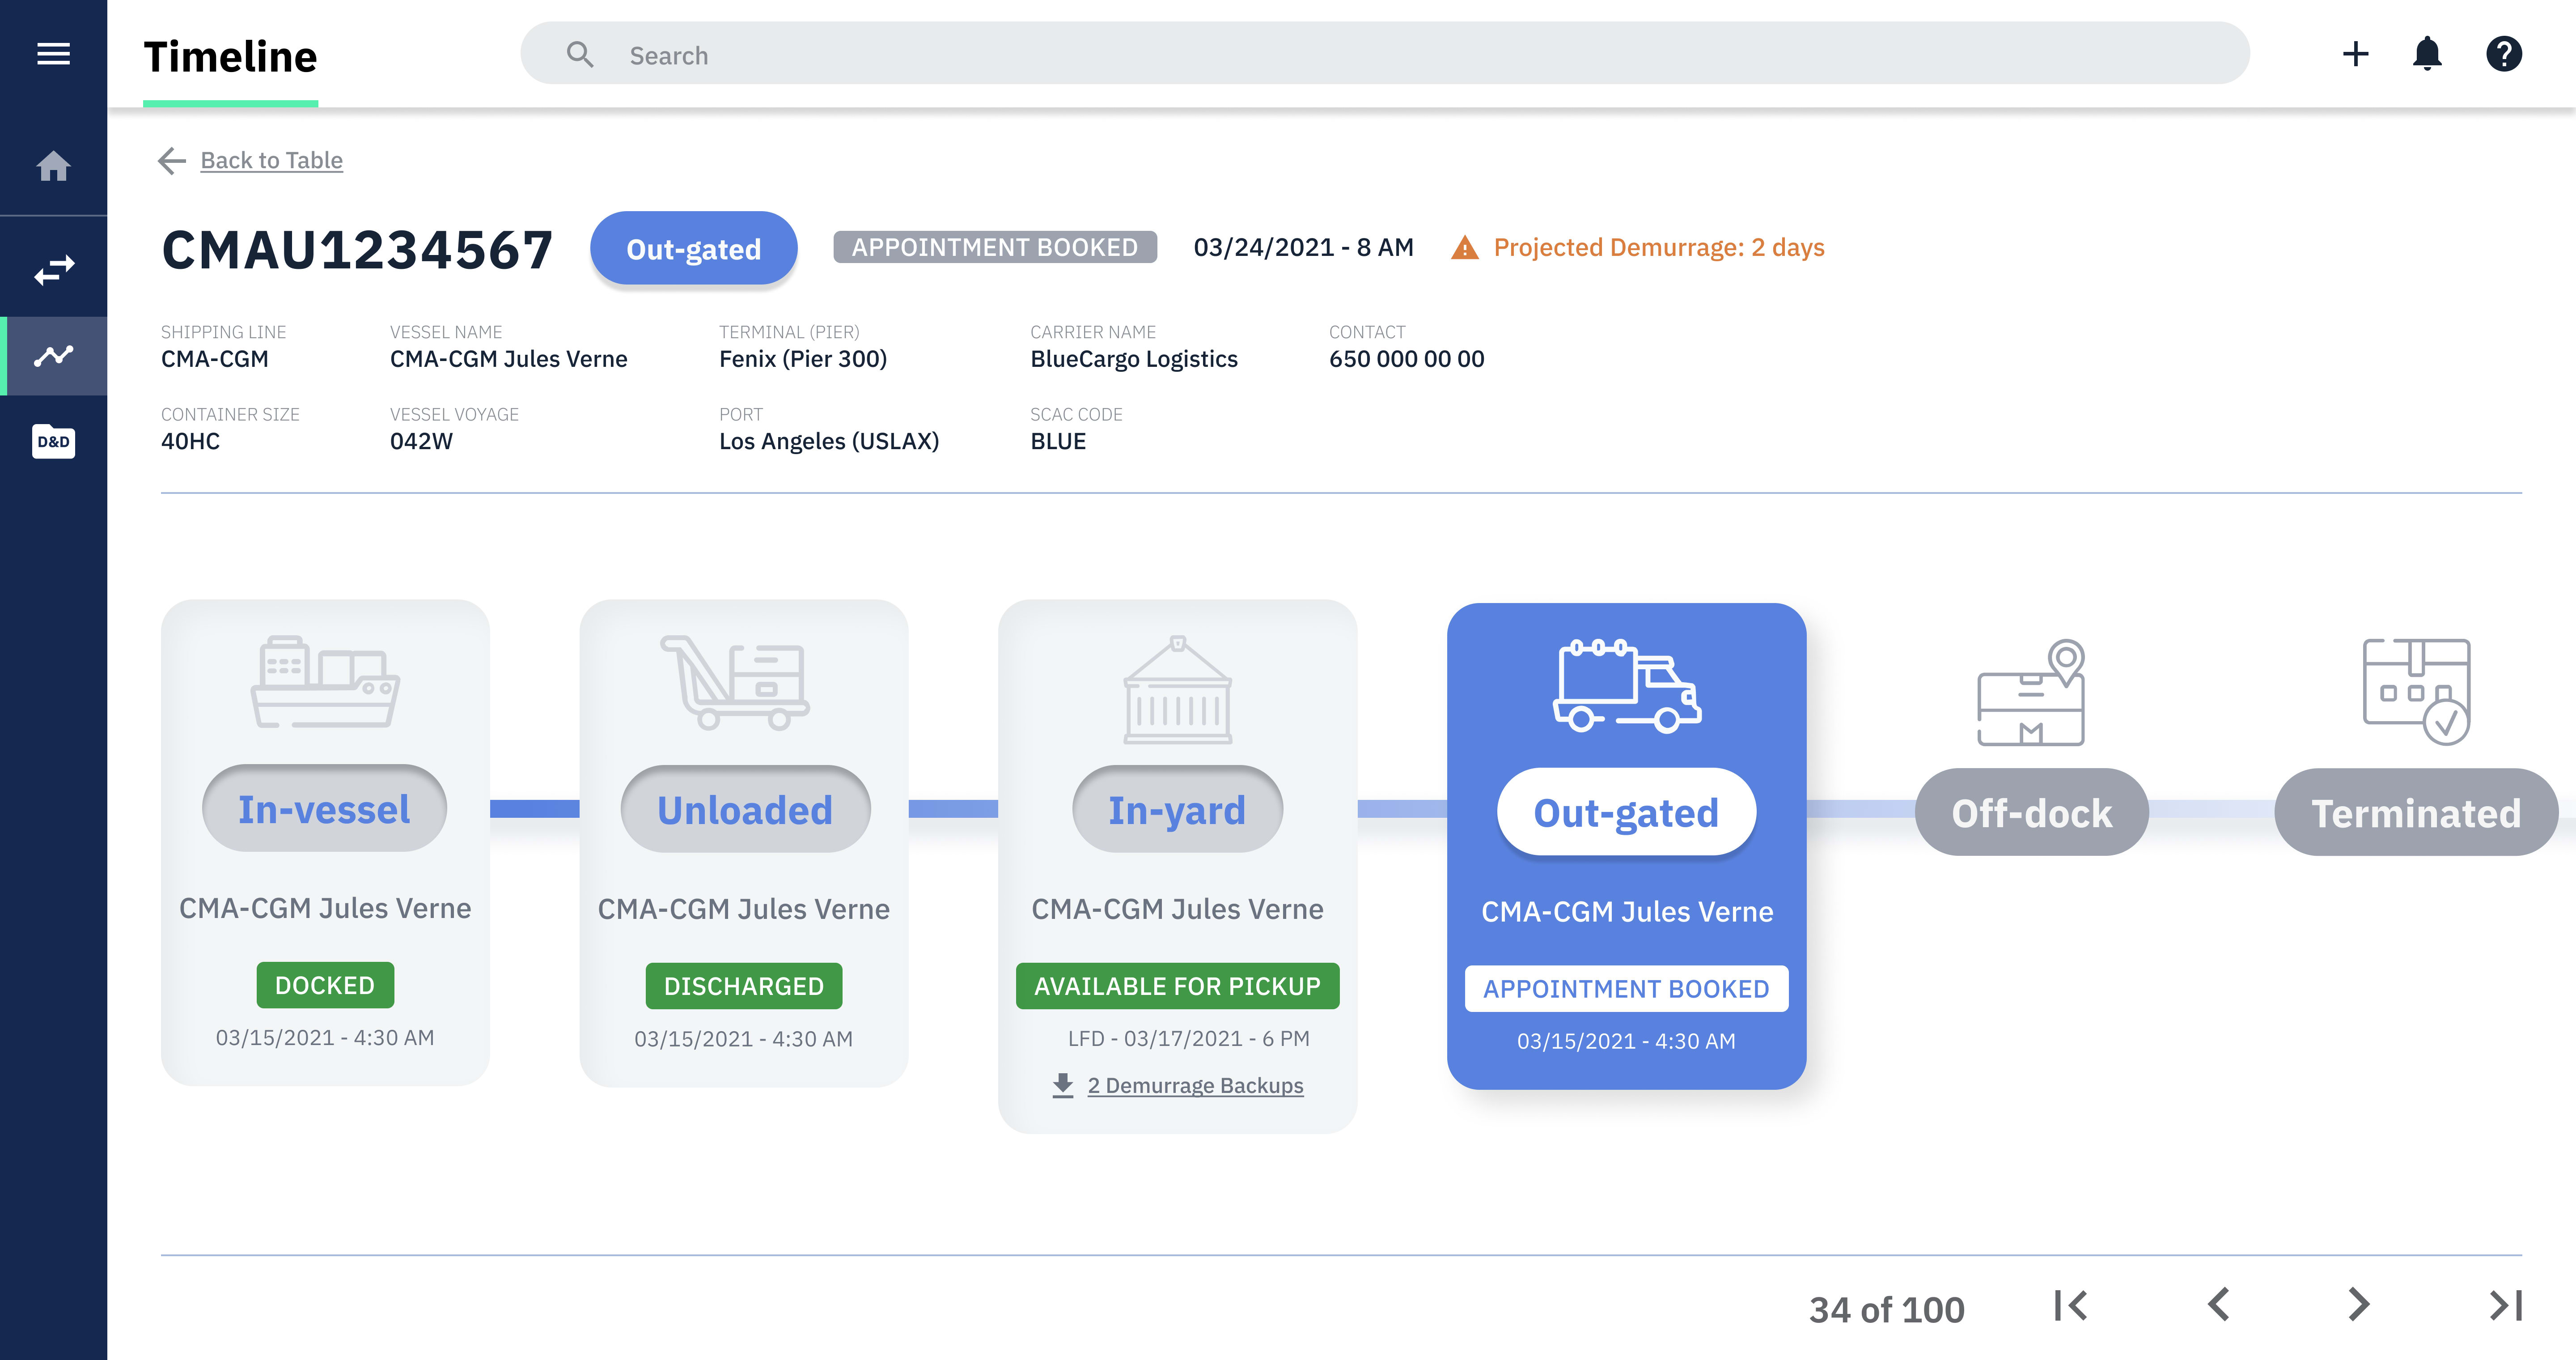Click vessel voyage value 042W
Viewport: 2576px width, 1360px height.
(x=421, y=441)
